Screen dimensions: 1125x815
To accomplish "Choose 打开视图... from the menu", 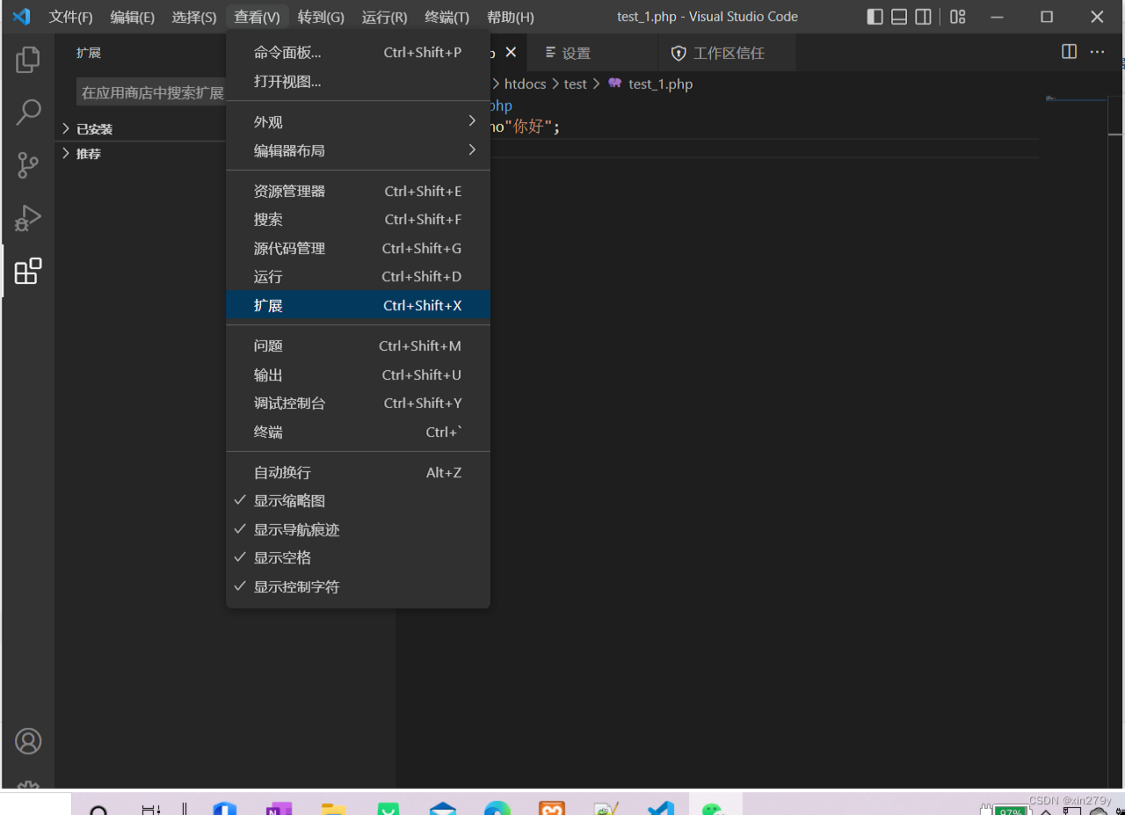I will (358, 82).
